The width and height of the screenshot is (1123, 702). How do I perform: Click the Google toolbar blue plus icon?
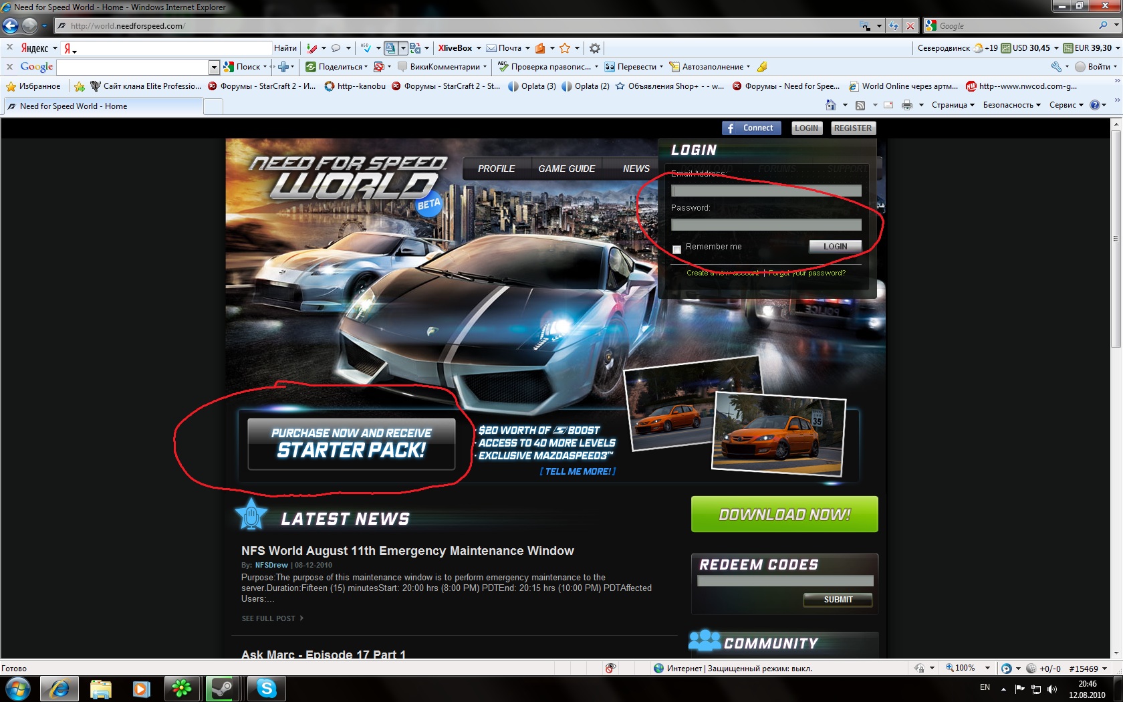(x=283, y=67)
